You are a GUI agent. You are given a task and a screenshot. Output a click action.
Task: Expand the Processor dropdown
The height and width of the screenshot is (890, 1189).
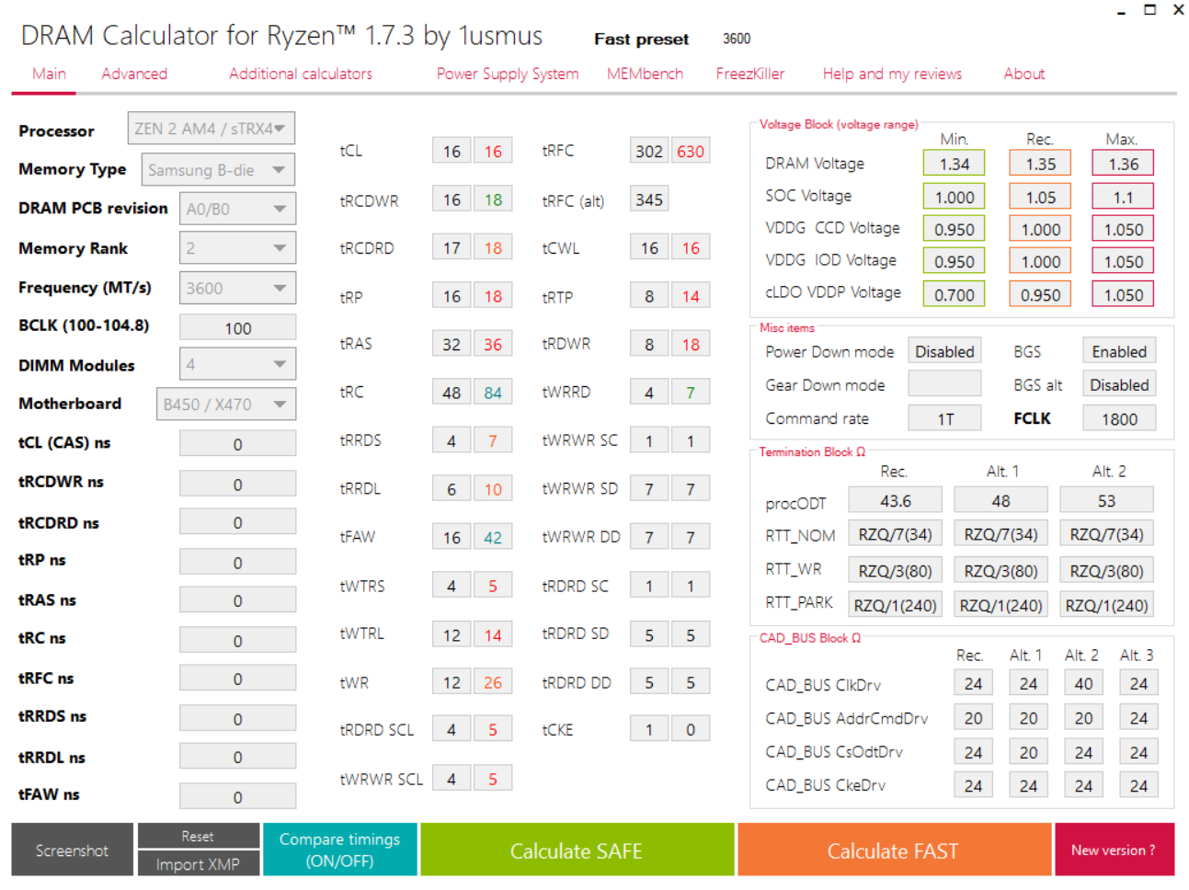click(x=212, y=129)
